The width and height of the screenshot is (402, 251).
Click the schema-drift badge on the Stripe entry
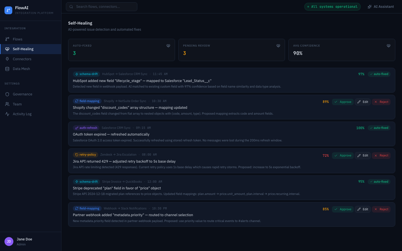[x=86, y=182]
